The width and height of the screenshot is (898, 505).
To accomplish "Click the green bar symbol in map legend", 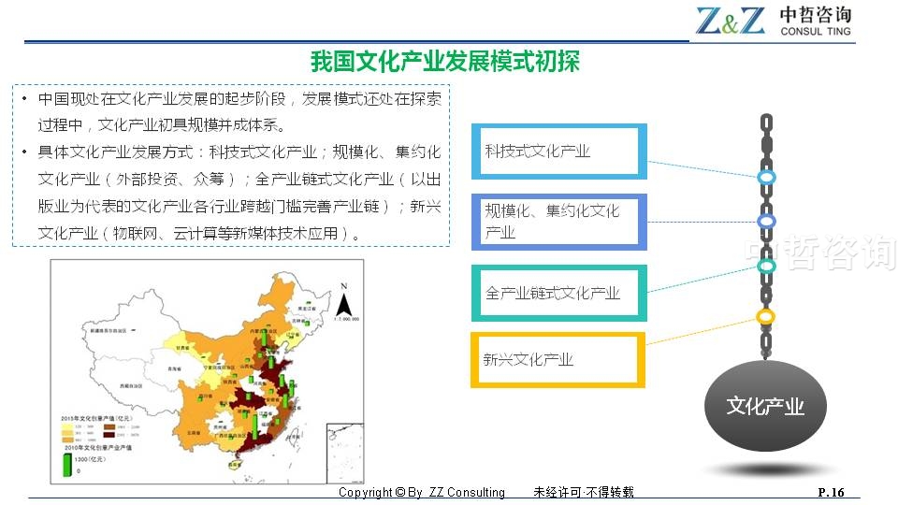I will coord(66,465).
